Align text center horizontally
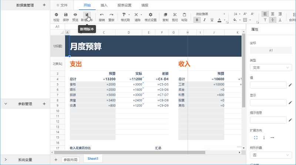This screenshot has height=165, width=296. [273, 14]
